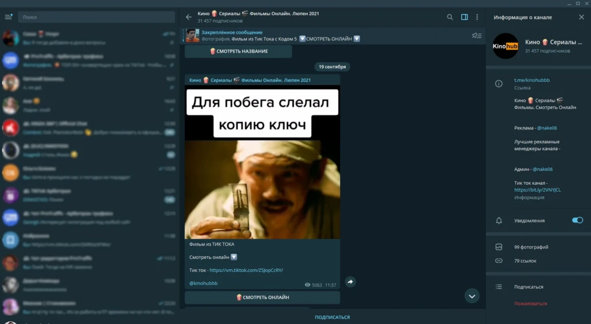
Task: Click the info circle icon beside channel link
Action: tap(499, 84)
